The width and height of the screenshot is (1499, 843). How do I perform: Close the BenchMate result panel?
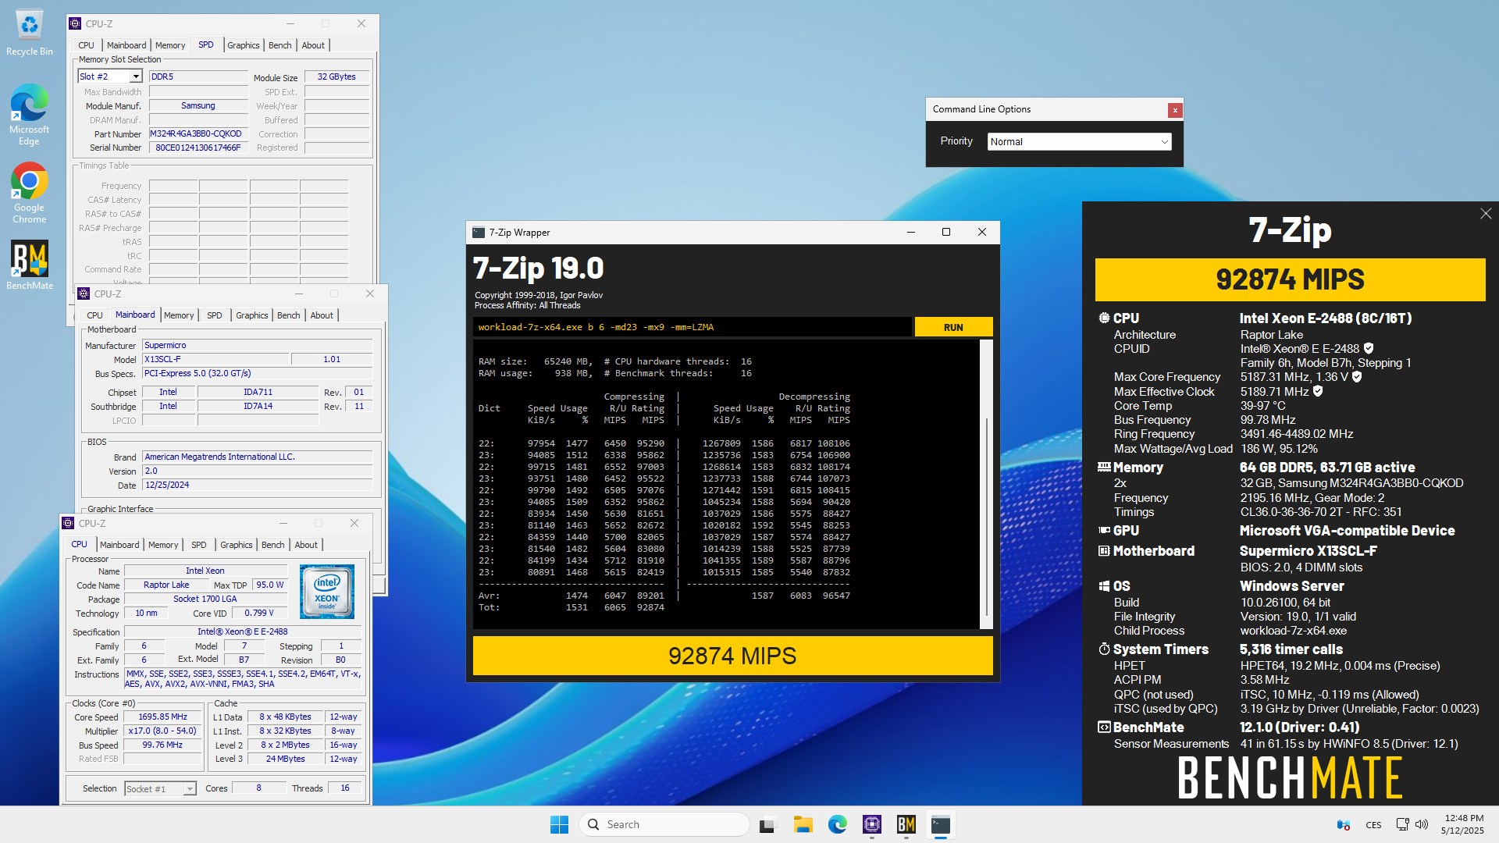click(1486, 214)
